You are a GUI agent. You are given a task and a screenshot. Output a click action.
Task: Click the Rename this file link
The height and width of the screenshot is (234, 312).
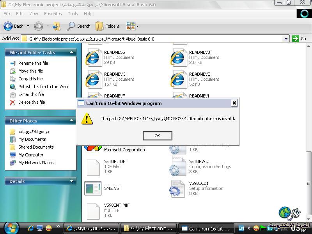(33, 63)
